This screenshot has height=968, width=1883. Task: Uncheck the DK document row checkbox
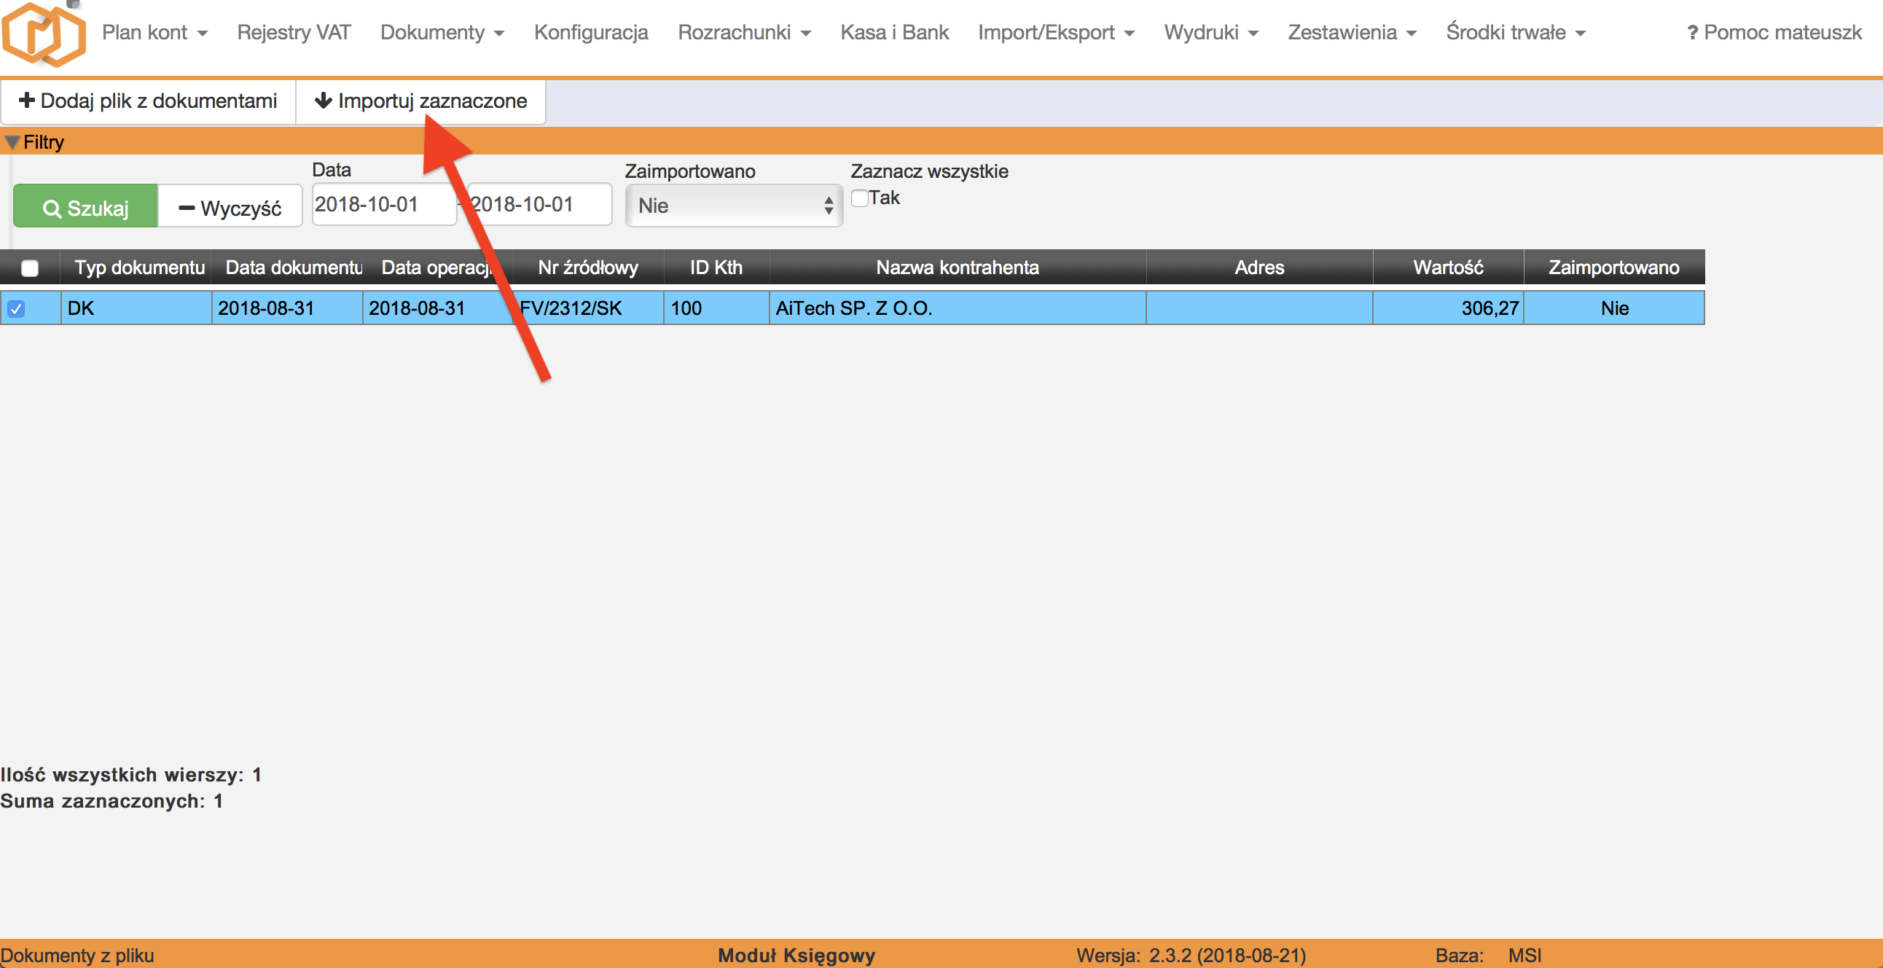coord(16,308)
